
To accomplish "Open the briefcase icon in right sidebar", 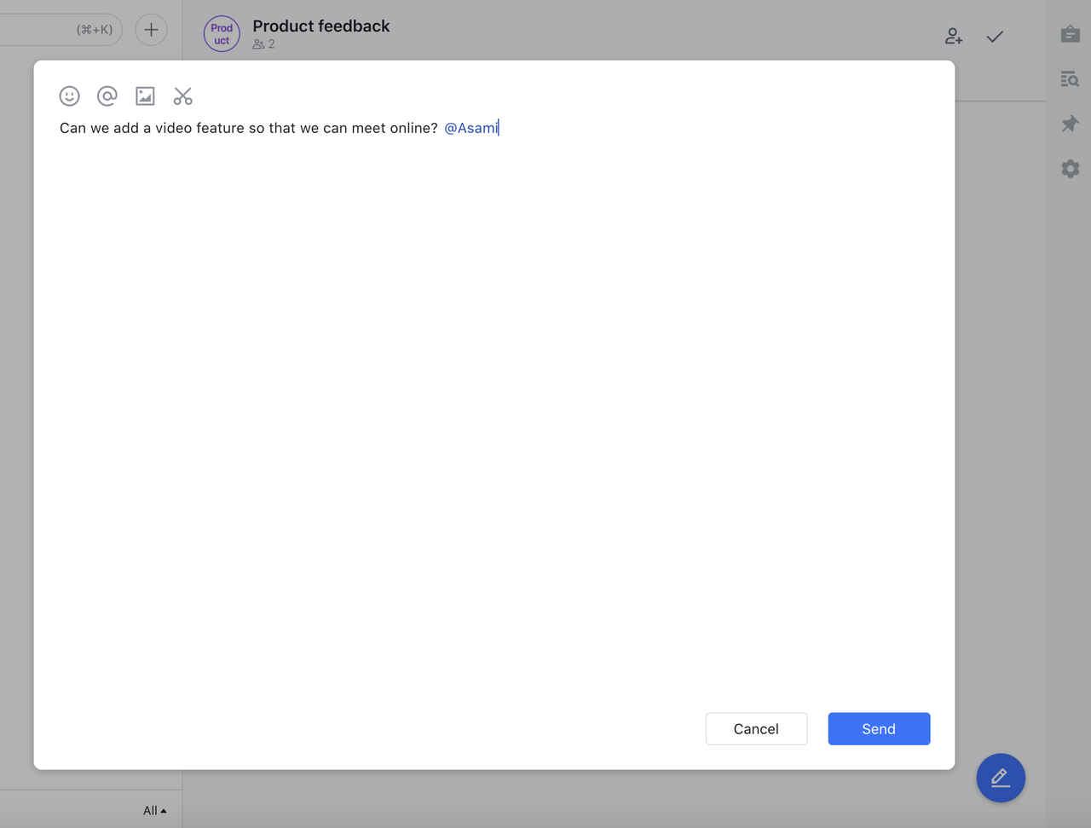I will coord(1071,35).
